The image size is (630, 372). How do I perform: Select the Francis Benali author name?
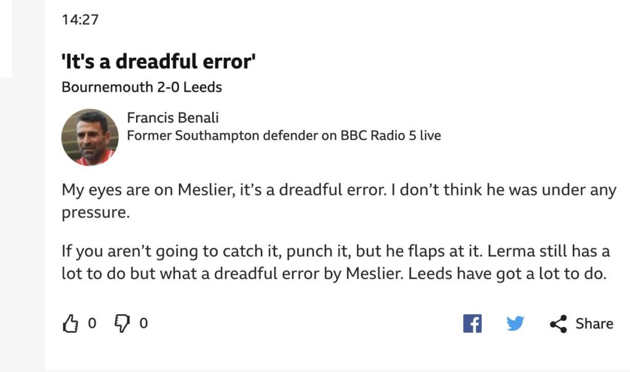tap(173, 117)
